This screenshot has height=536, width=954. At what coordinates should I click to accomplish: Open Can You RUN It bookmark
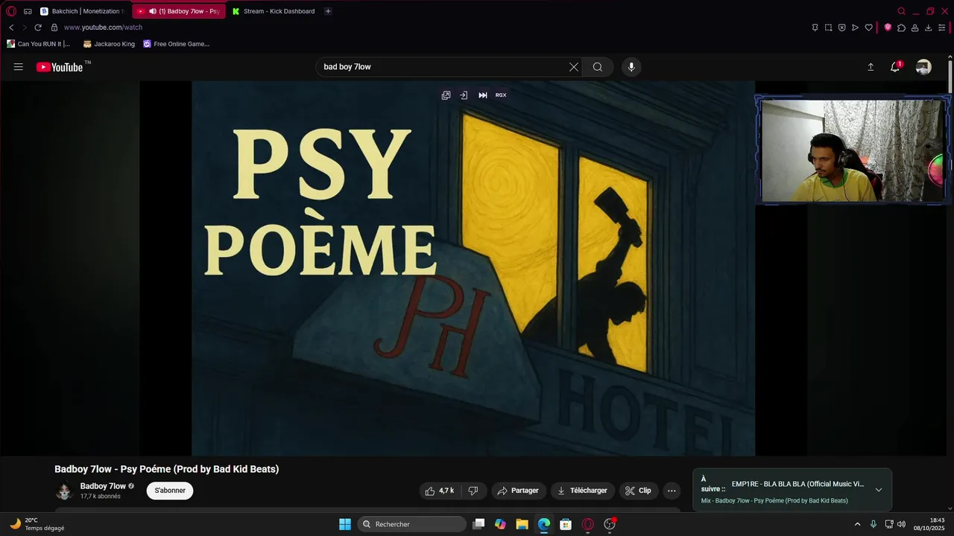point(39,44)
